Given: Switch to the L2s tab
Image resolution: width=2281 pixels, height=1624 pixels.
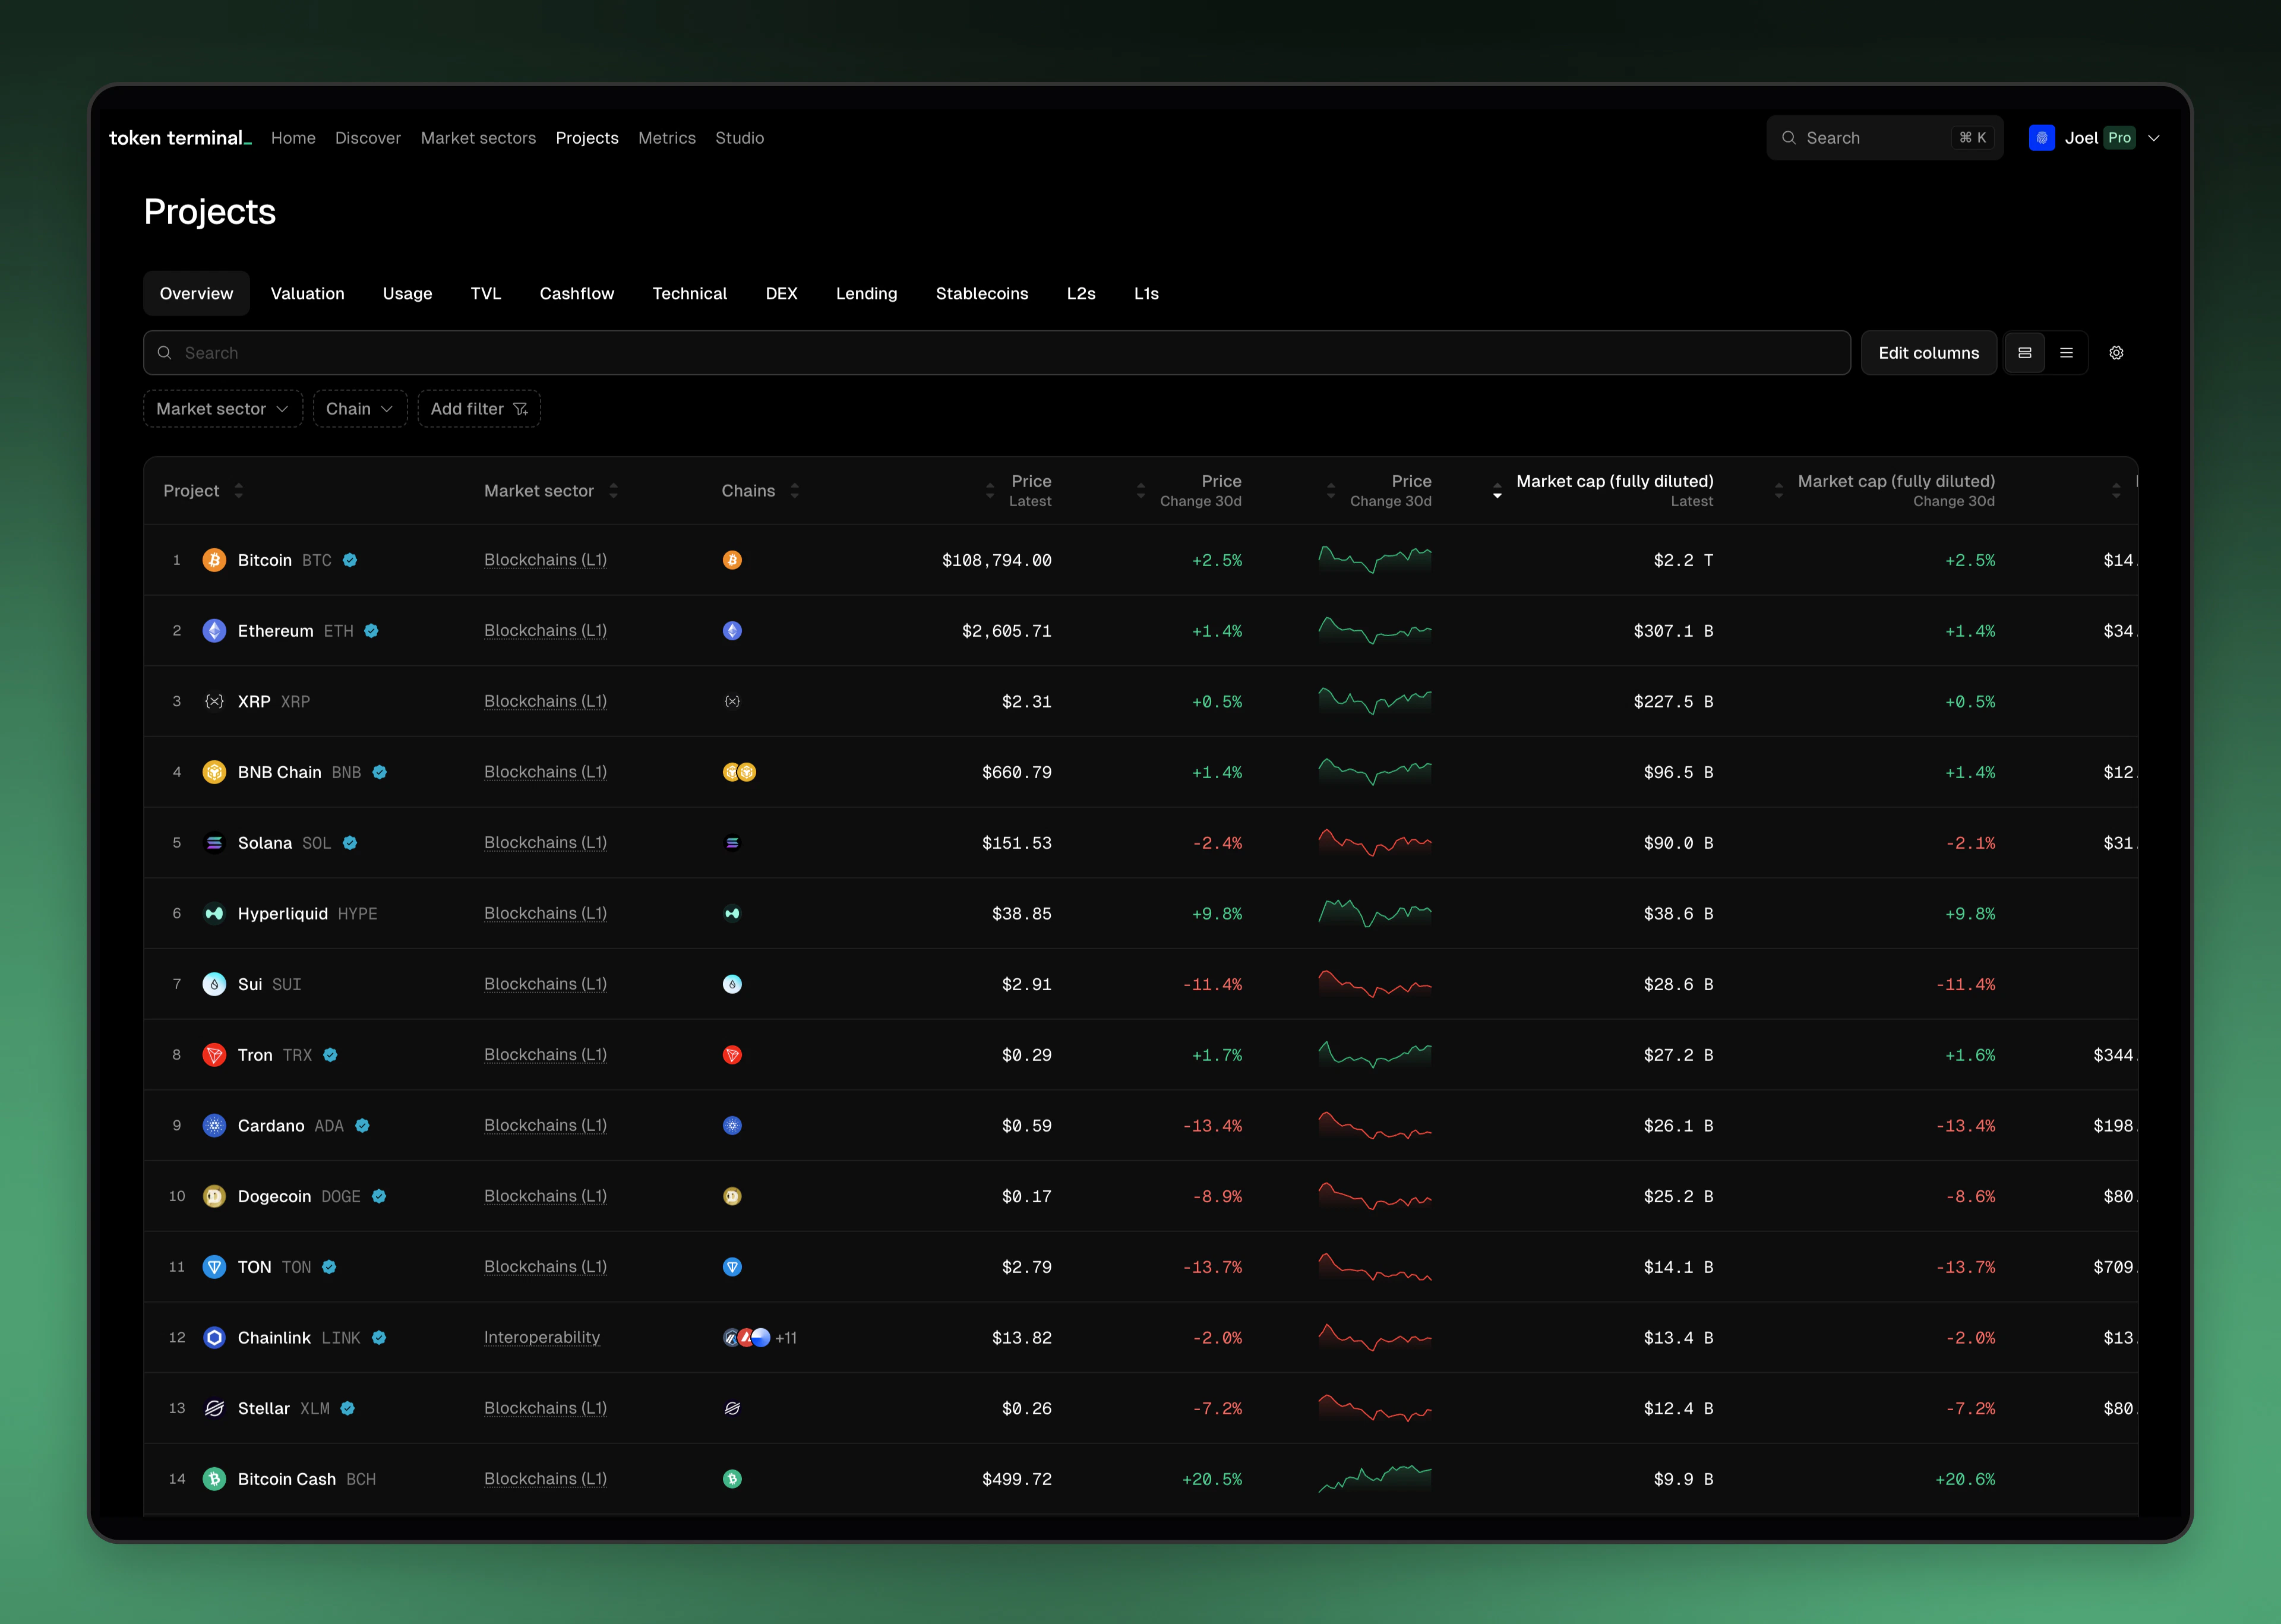Looking at the screenshot, I should pyautogui.click(x=1081, y=294).
